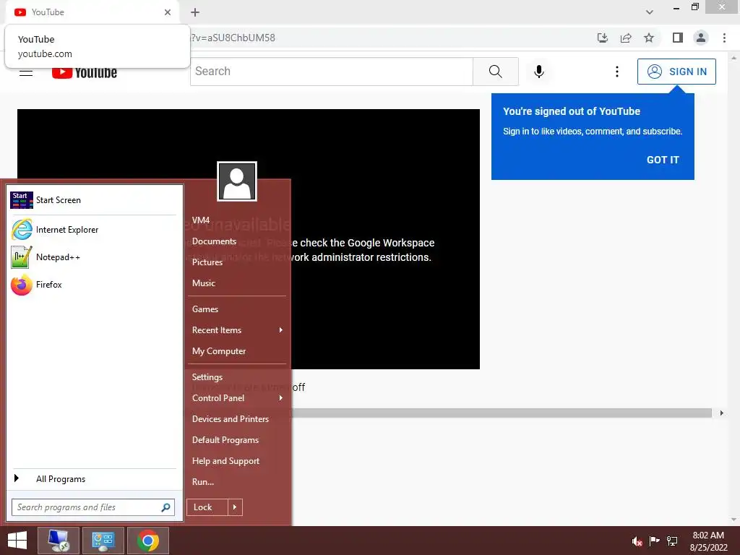
Task: Click the SIGN IN button
Action: 676,72
